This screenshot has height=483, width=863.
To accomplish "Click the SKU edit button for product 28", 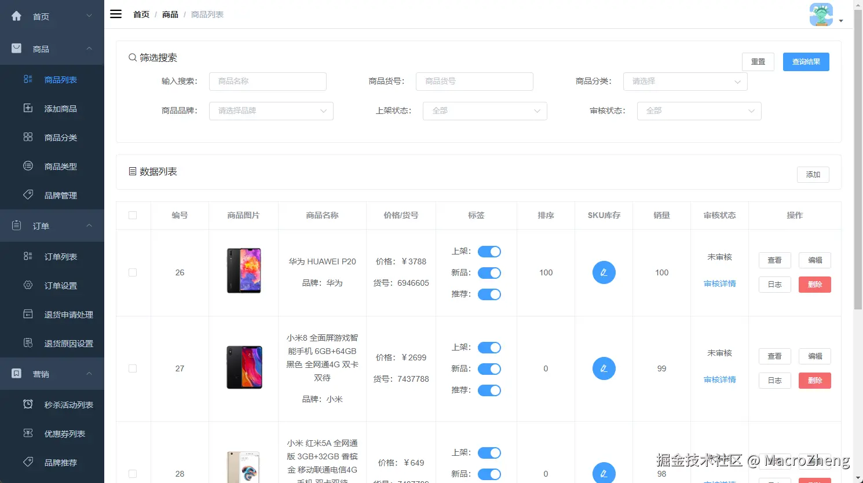I will (604, 473).
